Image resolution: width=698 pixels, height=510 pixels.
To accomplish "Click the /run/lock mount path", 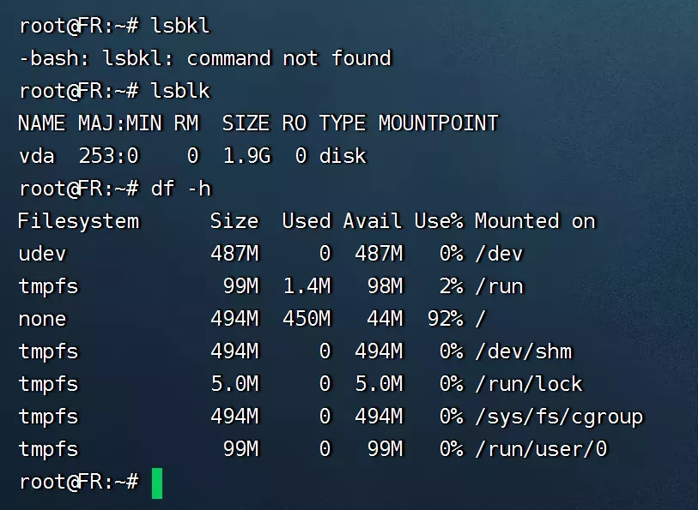I will tap(529, 384).
